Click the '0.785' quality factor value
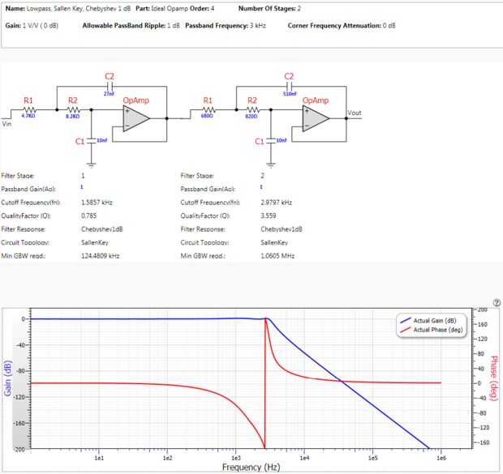503x474 pixels. pyautogui.click(x=89, y=216)
